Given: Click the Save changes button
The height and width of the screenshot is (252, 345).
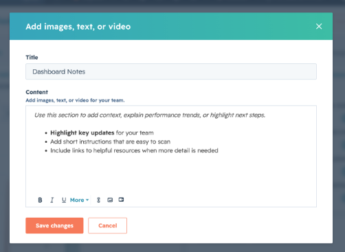Looking at the screenshot, I should click(x=54, y=225).
